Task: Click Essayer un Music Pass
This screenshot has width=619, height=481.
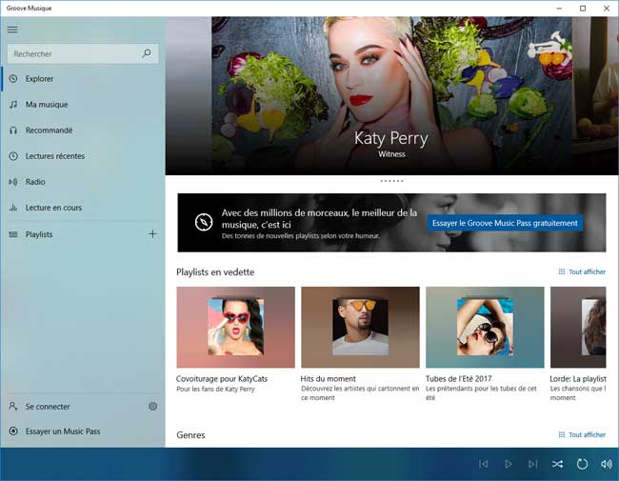Action: 82,431
